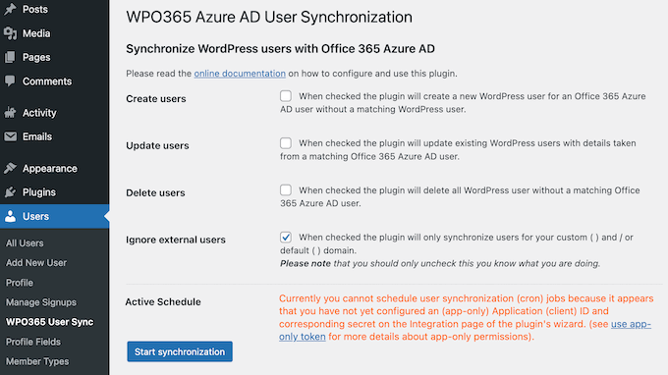The height and width of the screenshot is (375, 668).
Task: Click the Start synchronization button
Action: click(x=180, y=351)
